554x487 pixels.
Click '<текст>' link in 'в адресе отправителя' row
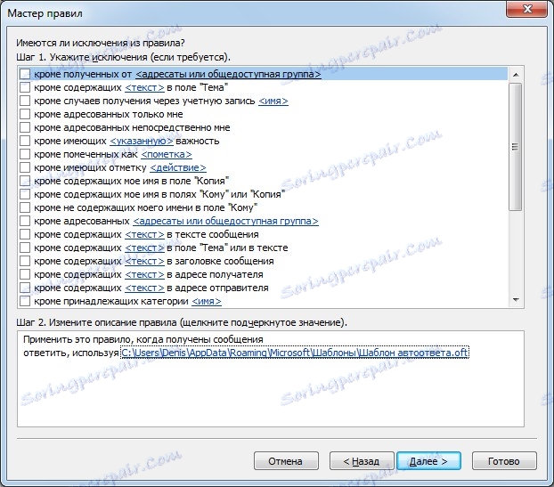click(144, 288)
